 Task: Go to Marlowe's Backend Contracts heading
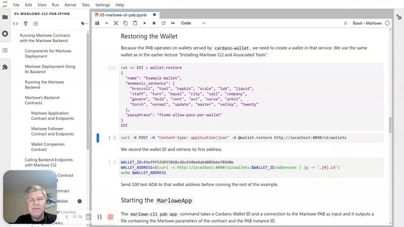click(x=42, y=100)
